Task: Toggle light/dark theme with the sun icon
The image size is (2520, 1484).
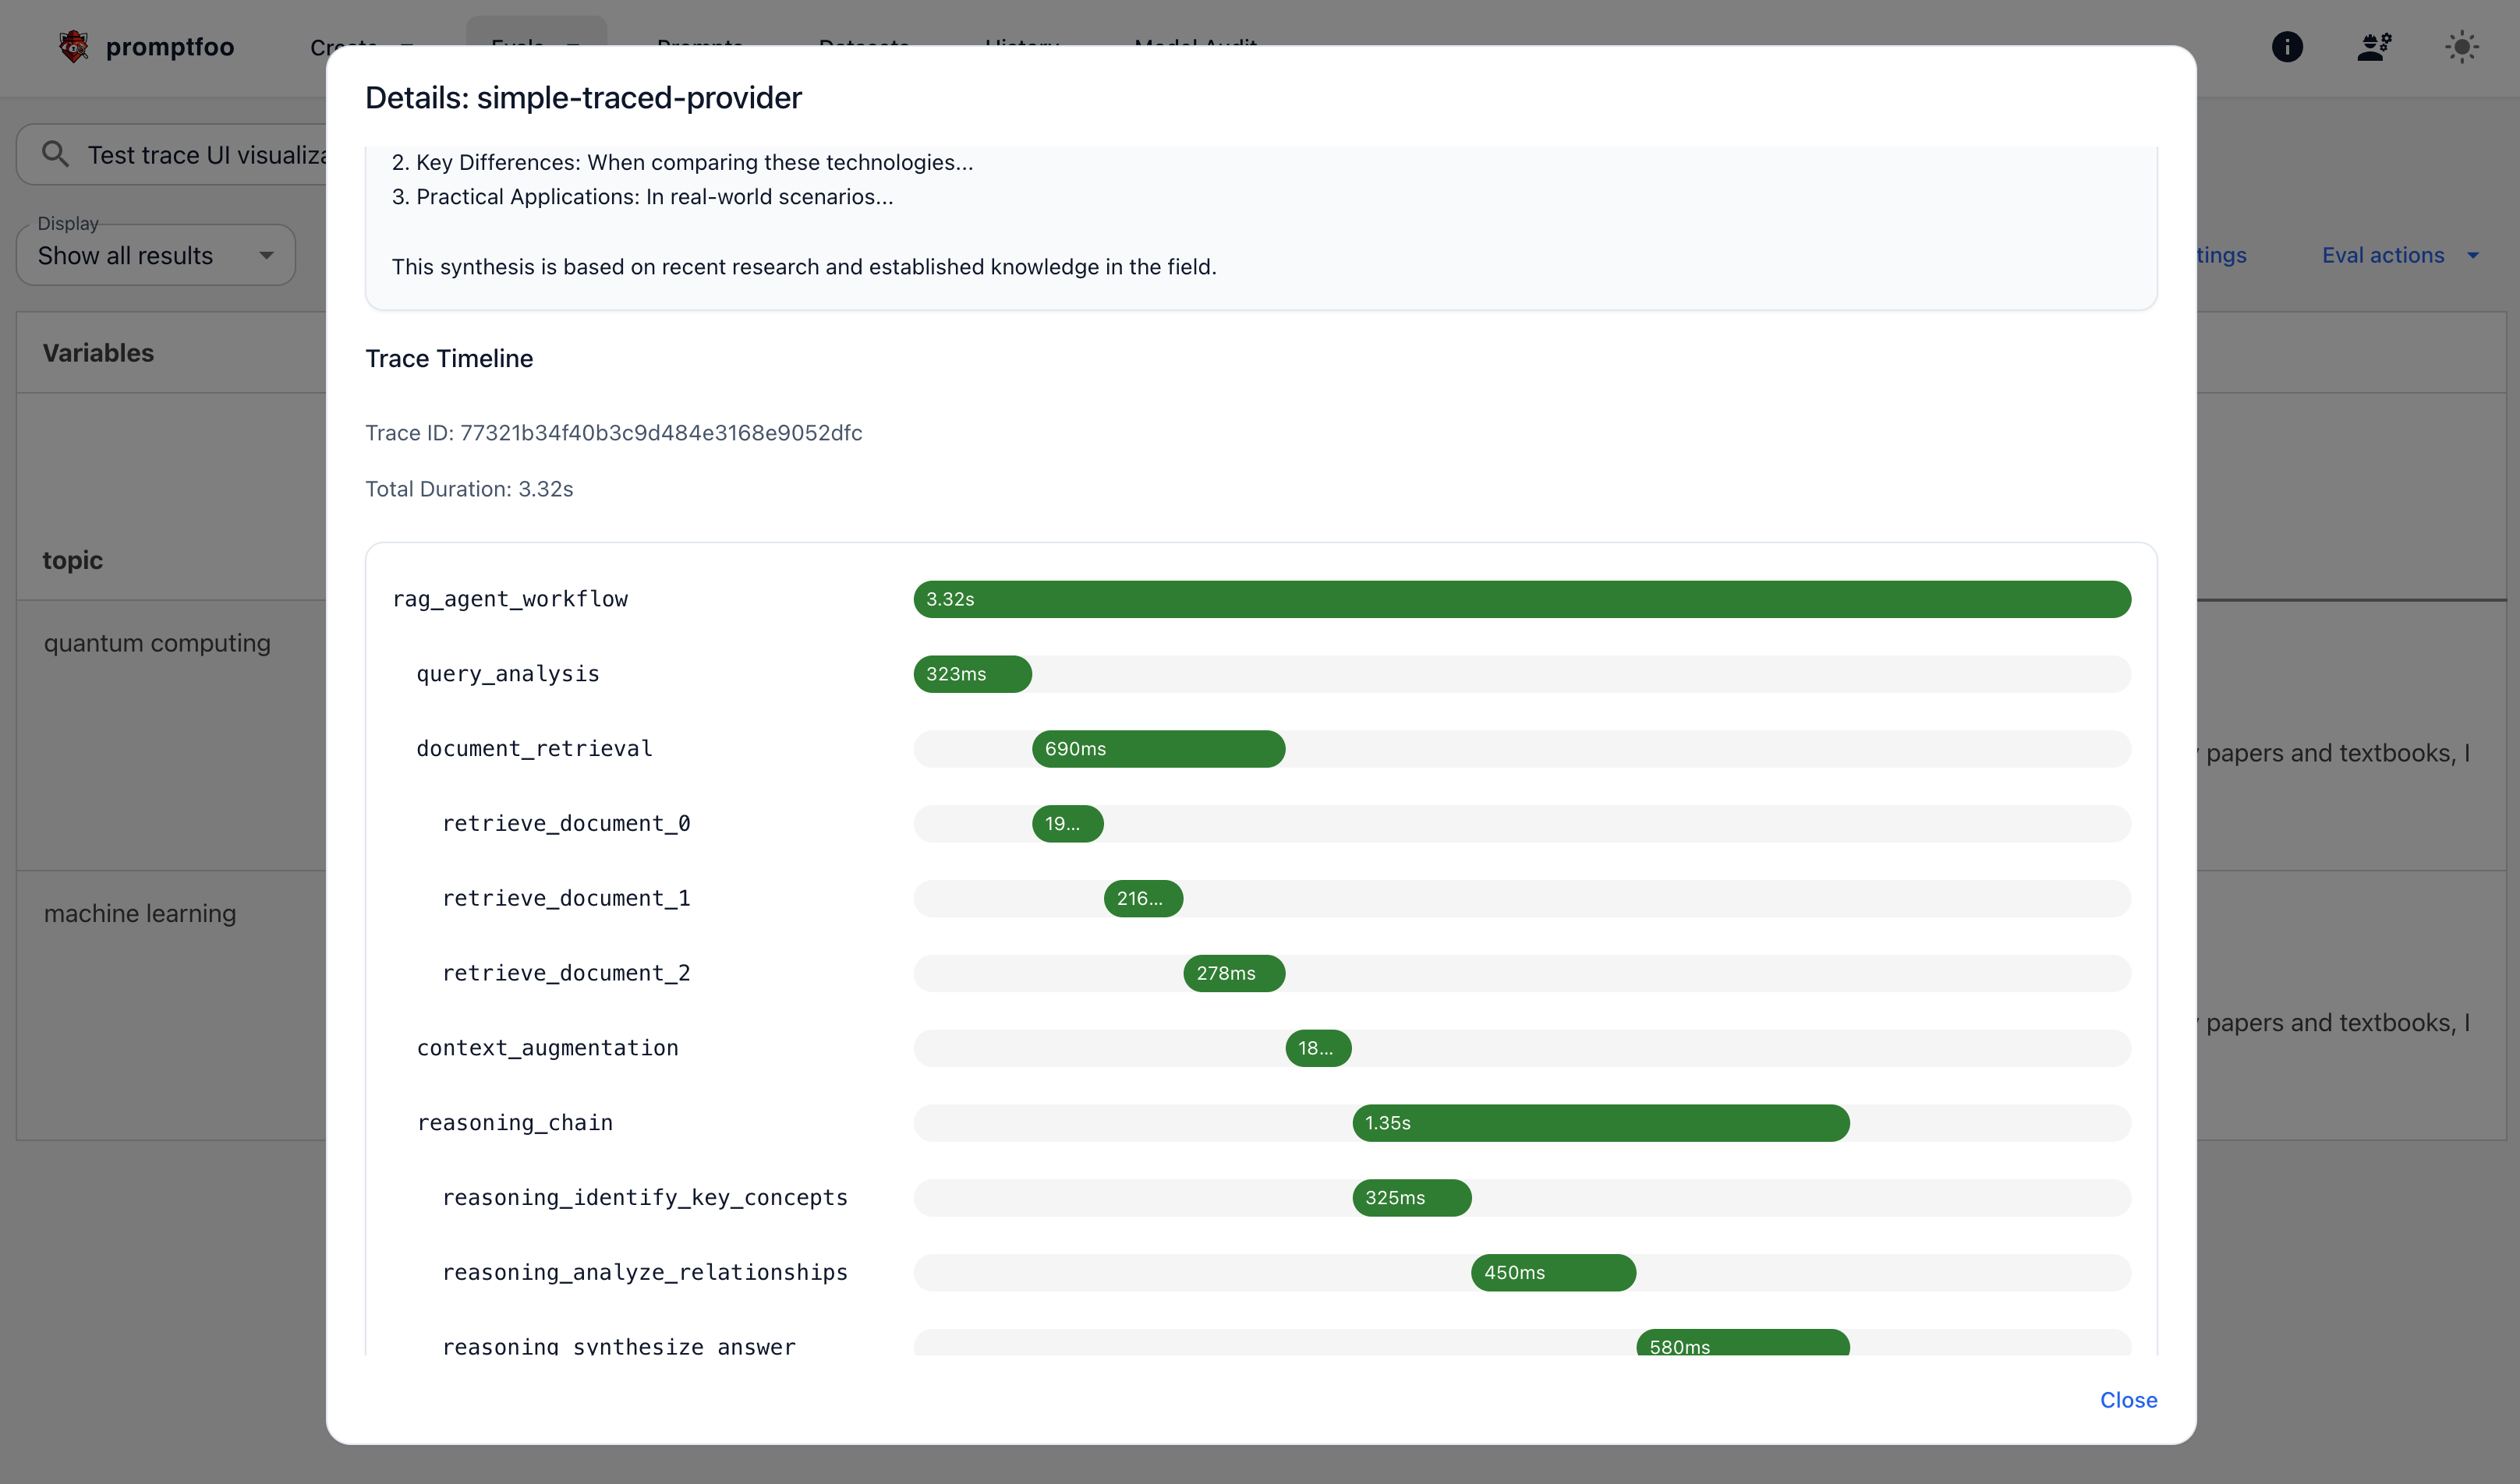Action: (2462, 47)
